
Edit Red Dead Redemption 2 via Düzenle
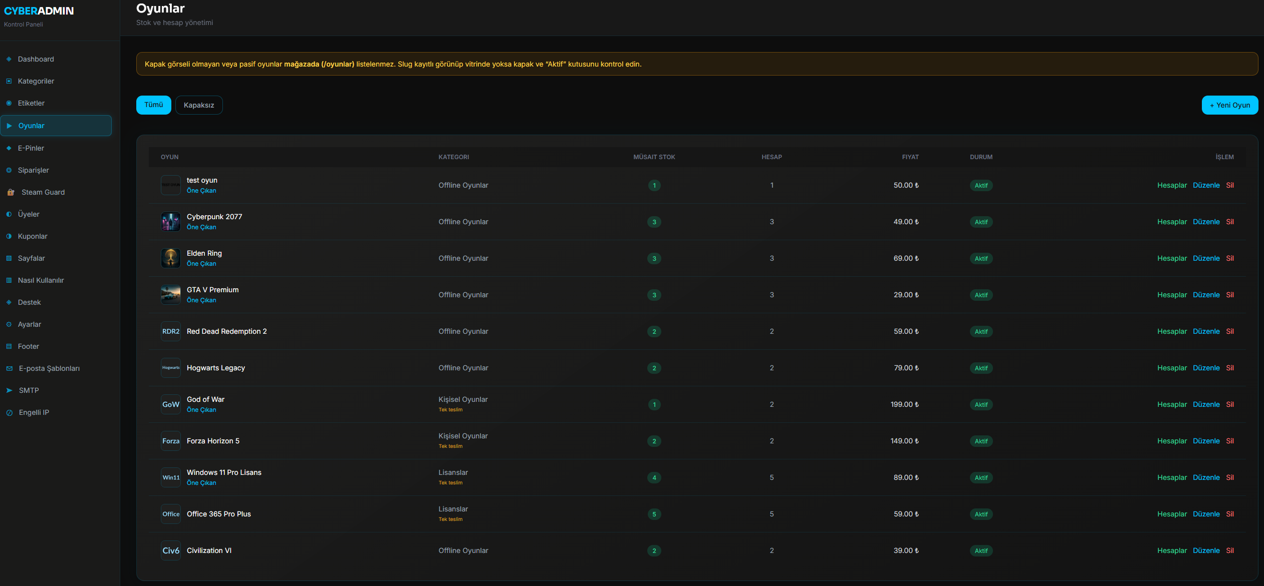tap(1206, 331)
